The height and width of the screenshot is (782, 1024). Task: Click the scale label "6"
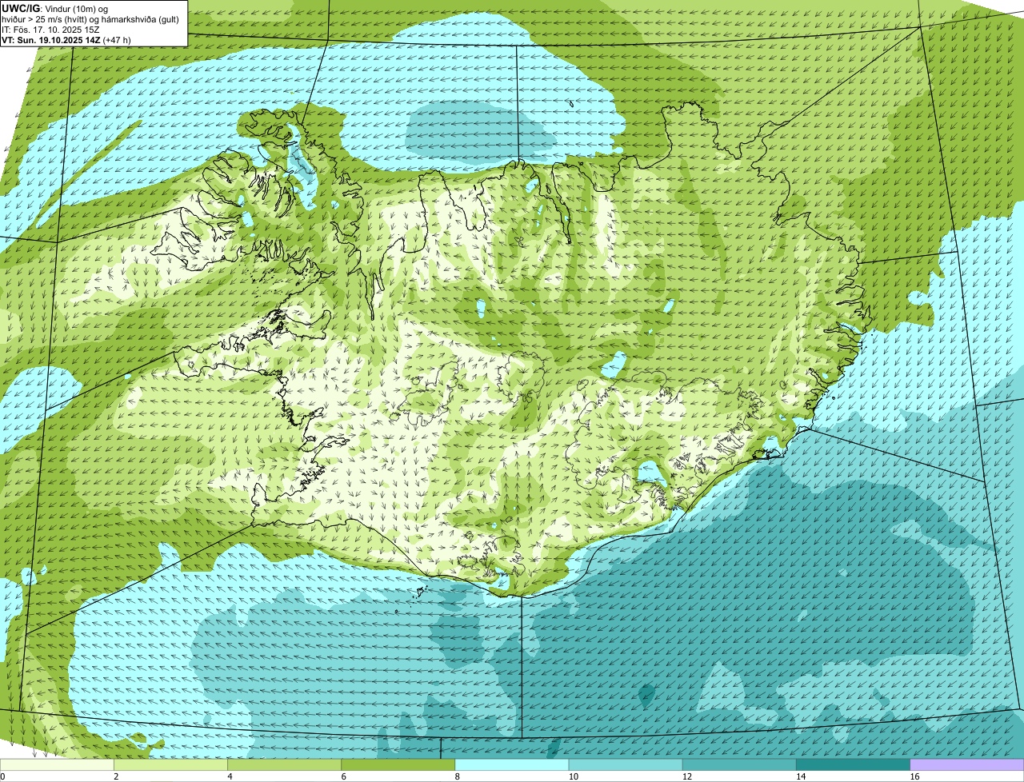click(343, 776)
